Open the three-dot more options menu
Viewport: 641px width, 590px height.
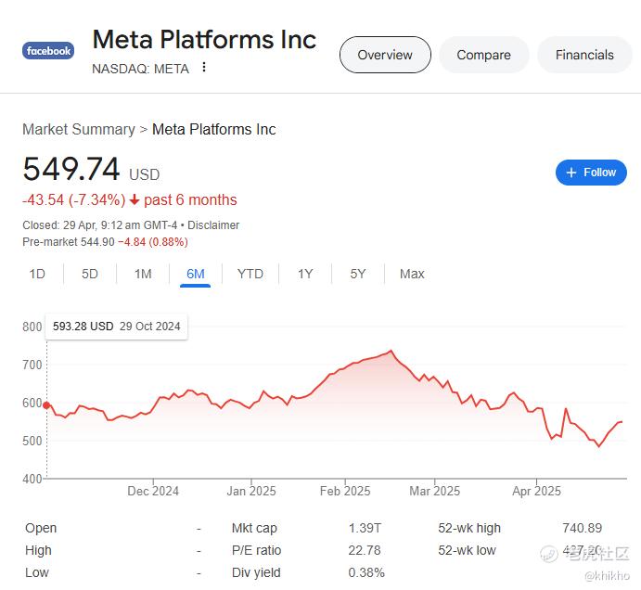tap(203, 67)
